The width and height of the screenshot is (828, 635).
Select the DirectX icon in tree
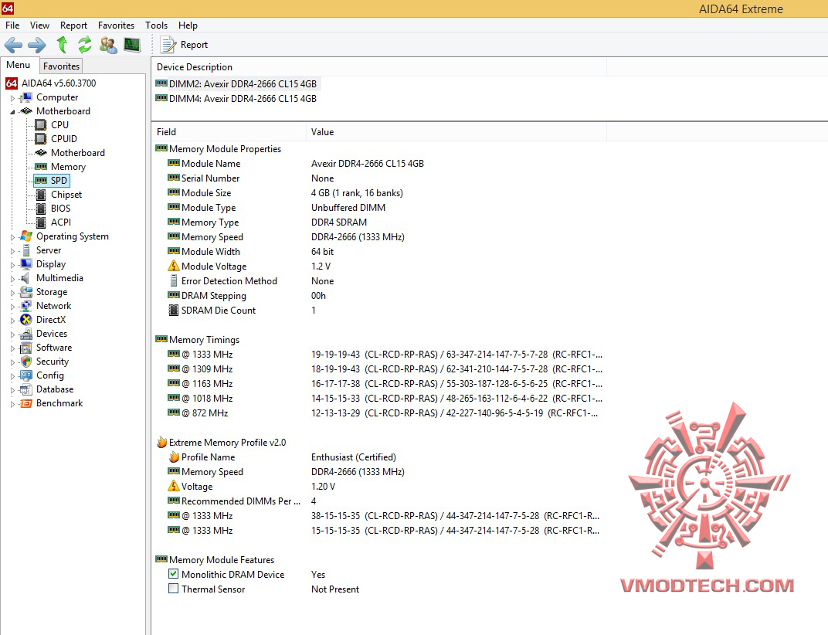tap(26, 320)
